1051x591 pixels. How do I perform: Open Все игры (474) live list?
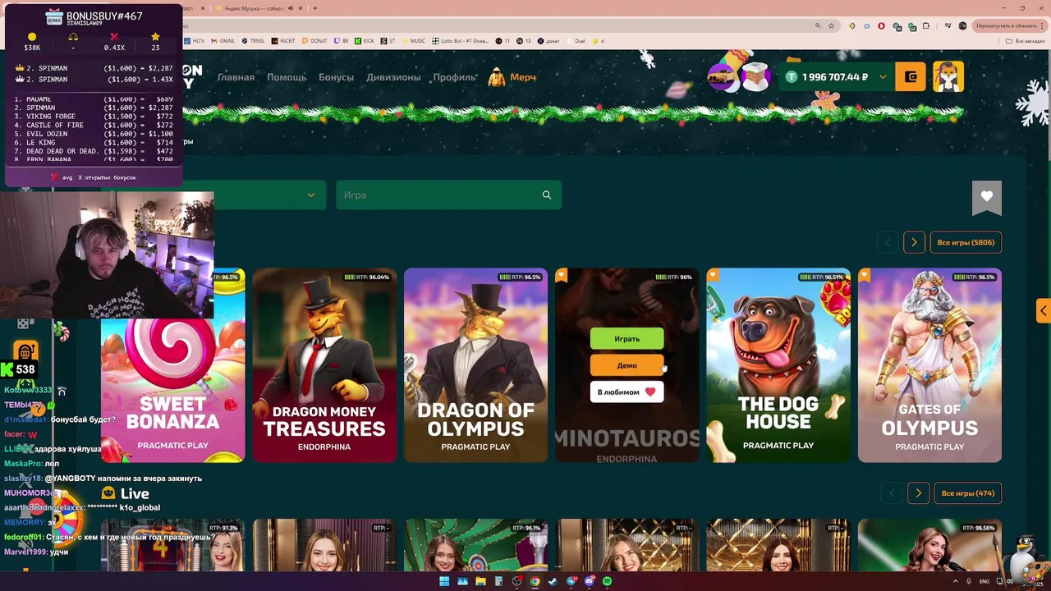(x=968, y=493)
